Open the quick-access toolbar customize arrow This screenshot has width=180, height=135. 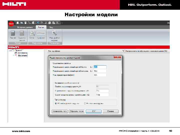point(62,23)
